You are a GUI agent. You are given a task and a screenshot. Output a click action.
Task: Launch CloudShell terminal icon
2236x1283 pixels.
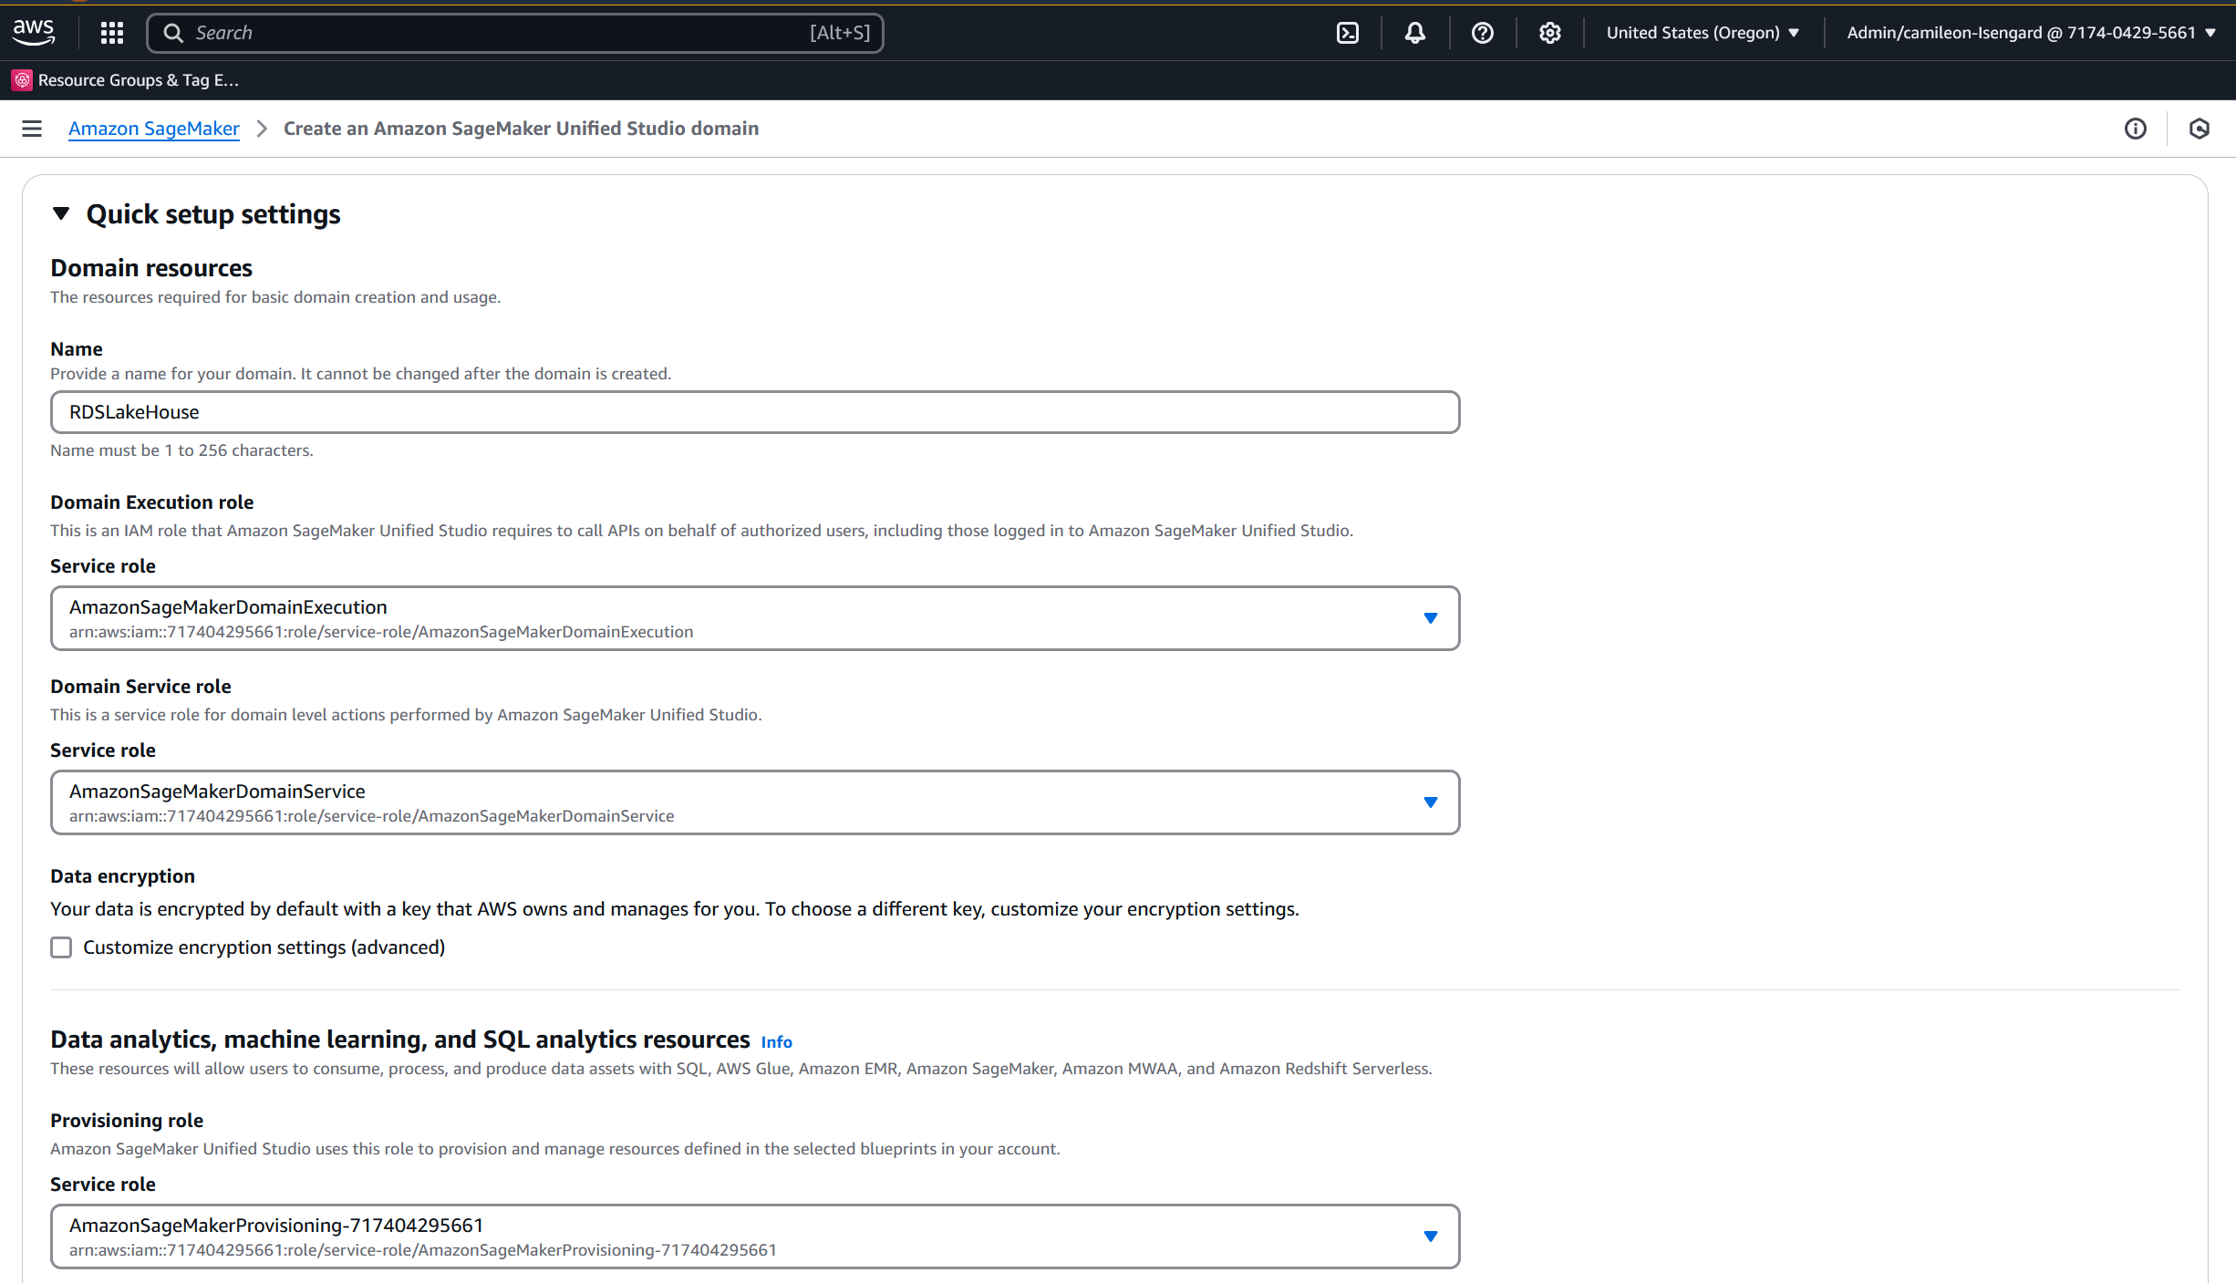pos(1347,33)
